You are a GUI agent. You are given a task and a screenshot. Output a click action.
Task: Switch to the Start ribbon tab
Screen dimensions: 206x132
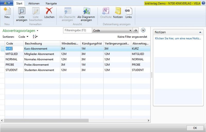point(19,3)
